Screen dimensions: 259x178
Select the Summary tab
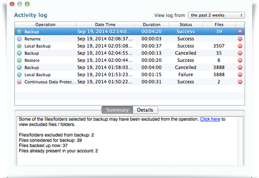(117, 110)
